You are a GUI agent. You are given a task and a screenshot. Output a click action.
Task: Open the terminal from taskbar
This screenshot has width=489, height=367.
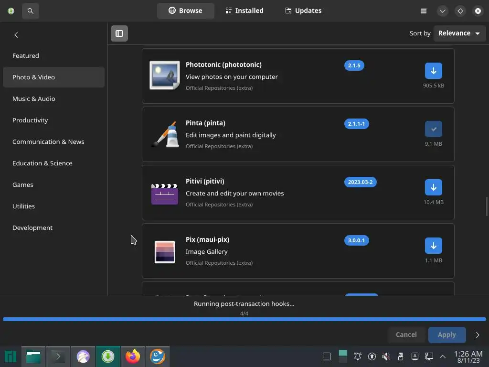click(x=58, y=356)
